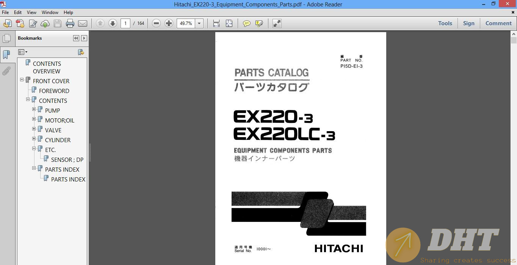Select the VALVE bookmark label
Screen dimensions: 517x265
tap(53, 130)
